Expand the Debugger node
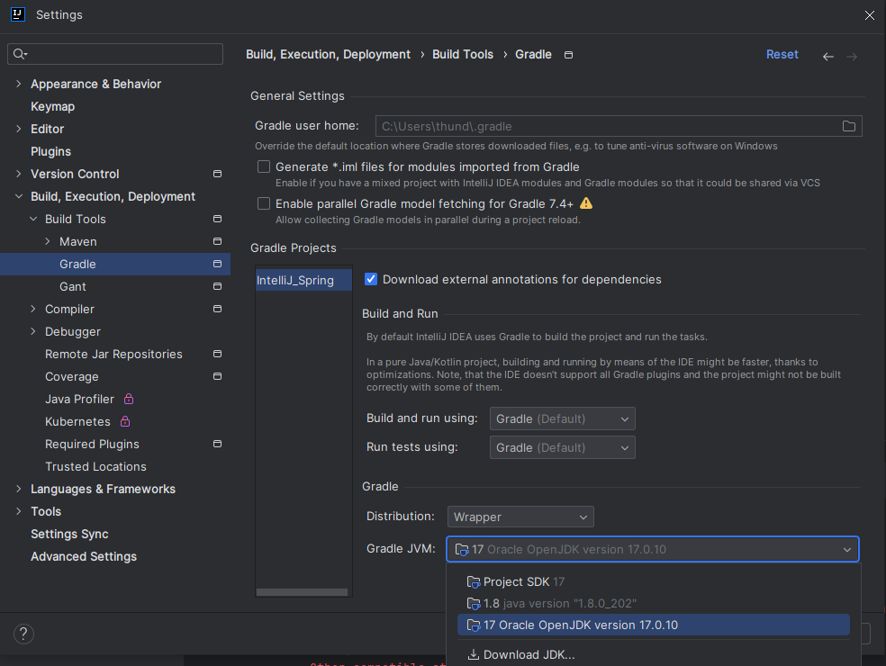 [33, 331]
